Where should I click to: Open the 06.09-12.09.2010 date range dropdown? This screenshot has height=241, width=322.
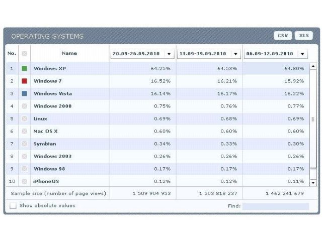[302, 54]
